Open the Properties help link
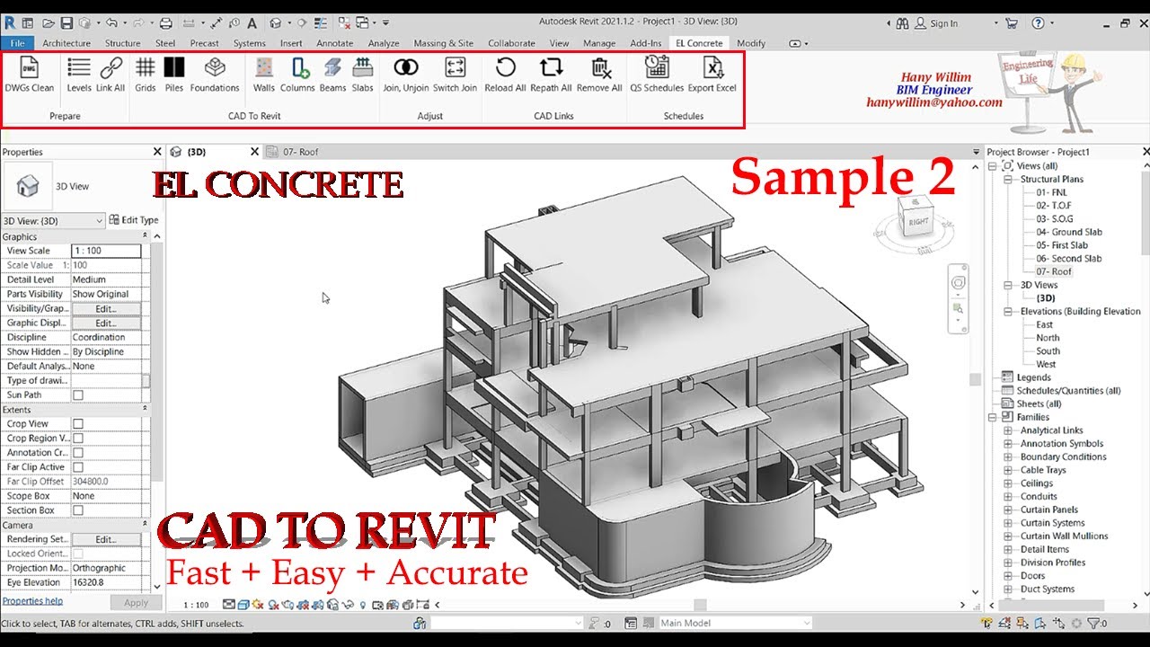 [x=32, y=601]
